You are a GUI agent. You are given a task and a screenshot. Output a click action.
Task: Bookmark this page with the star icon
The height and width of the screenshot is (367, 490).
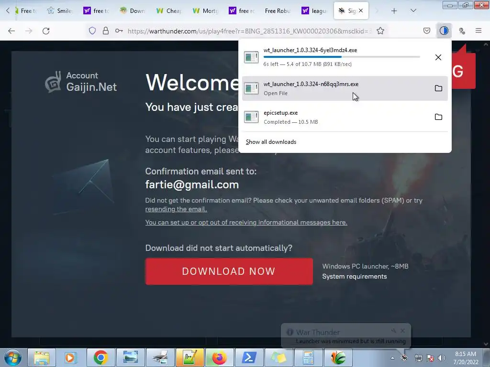click(x=380, y=31)
